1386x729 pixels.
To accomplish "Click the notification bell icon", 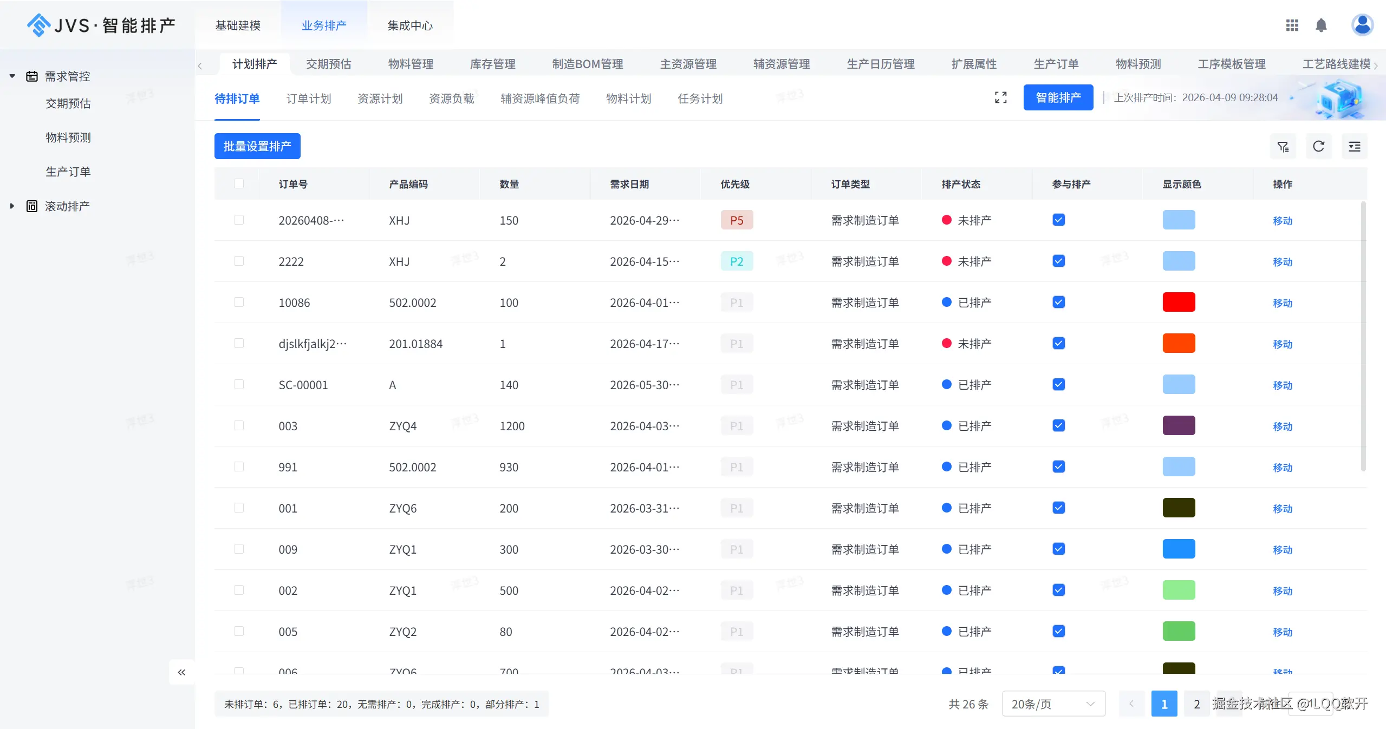I will 1321,25.
